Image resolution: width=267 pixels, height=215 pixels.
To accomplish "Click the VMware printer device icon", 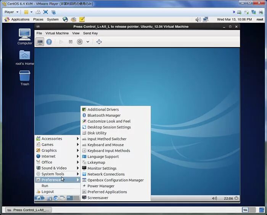I will click(261, 12).
